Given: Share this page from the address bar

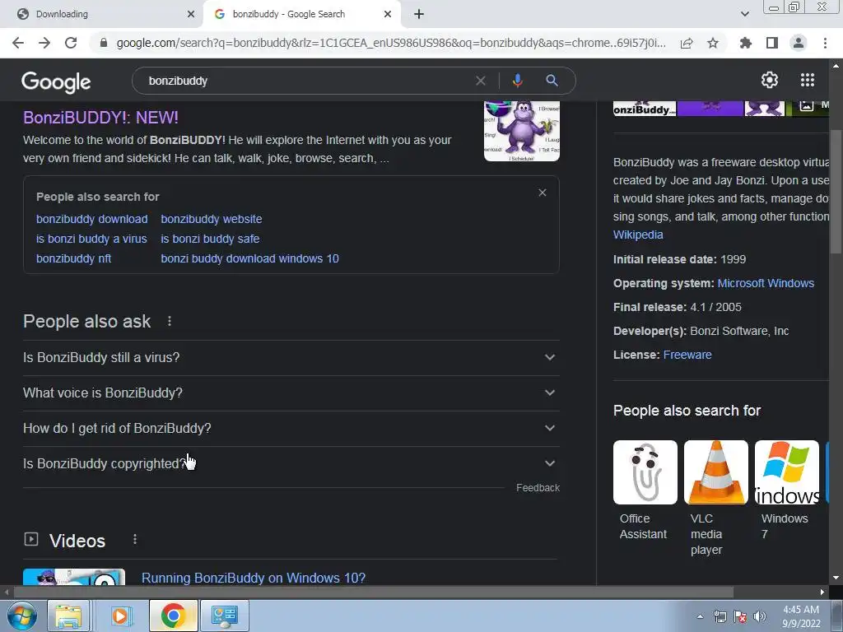Looking at the screenshot, I should [687, 43].
